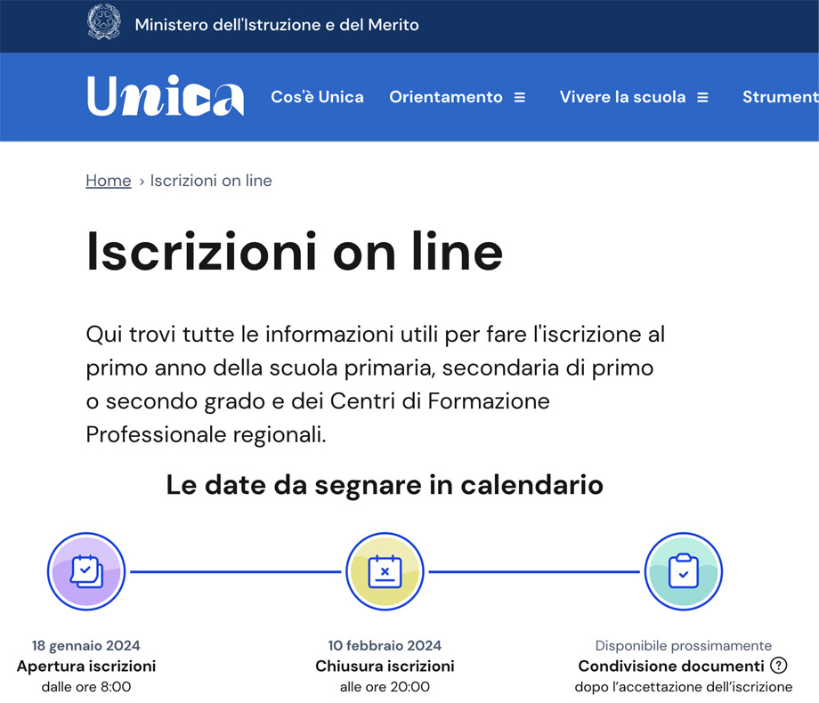Image resolution: width=819 pixels, height=703 pixels.
Task: Select the purple Apertura iscrizioni calendar icon
Action: 85,571
